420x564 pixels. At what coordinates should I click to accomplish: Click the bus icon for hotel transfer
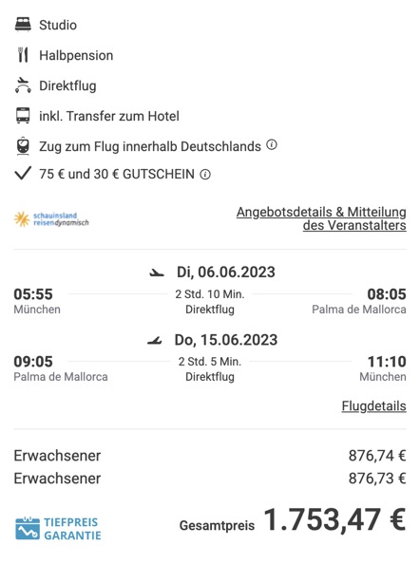[x=23, y=116]
